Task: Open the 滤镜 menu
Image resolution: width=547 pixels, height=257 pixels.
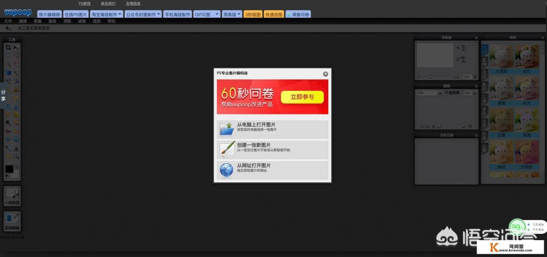Action: (82, 21)
